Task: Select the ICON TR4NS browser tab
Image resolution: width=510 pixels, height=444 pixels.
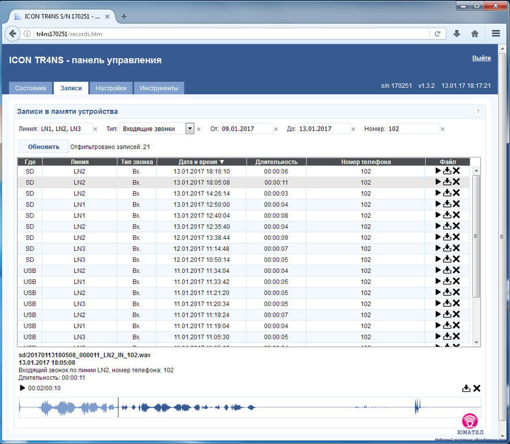Action: tap(62, 17)
